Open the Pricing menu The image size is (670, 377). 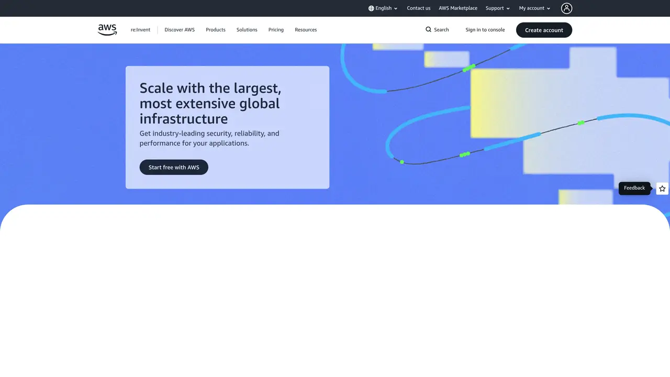(x=276, y=30)
